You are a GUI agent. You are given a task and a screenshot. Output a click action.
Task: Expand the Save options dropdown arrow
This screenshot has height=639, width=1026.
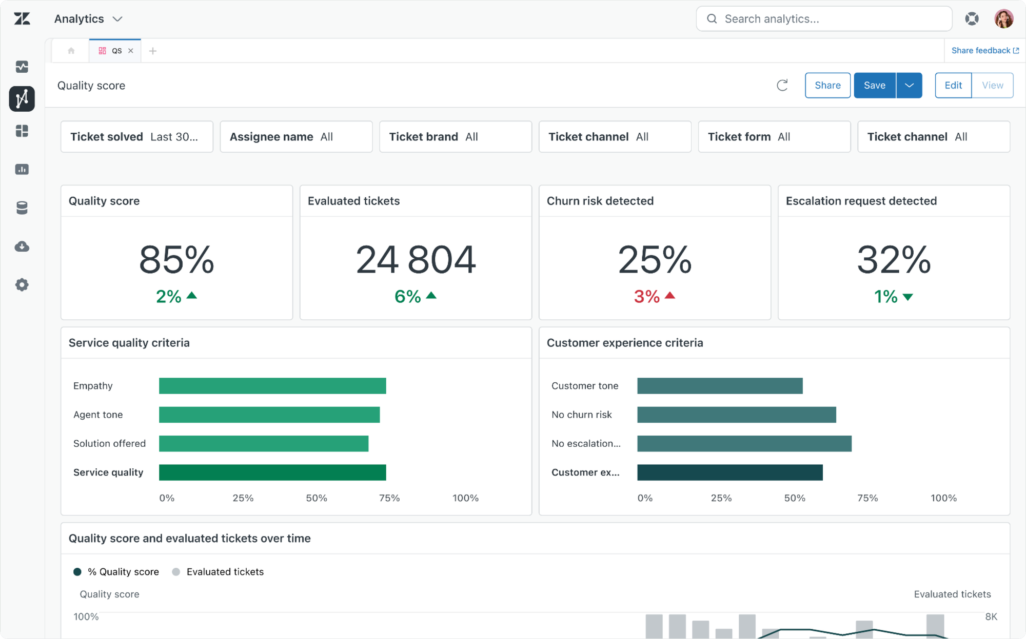click(909, 85)
